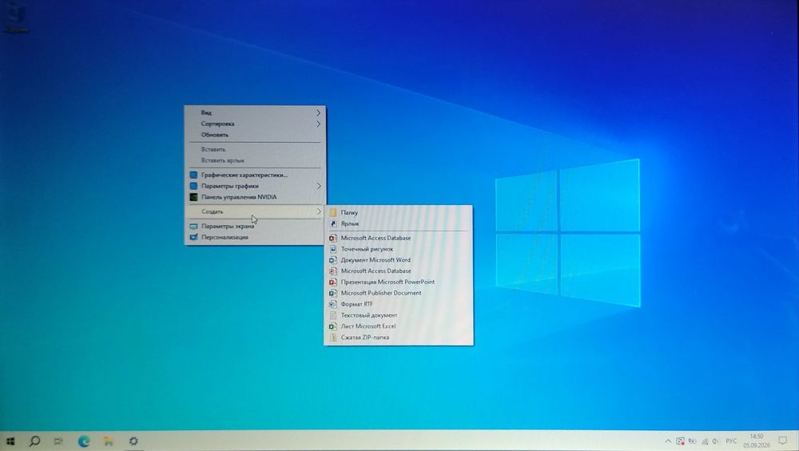Open the volume speaker tray icon
799x451 pixels.
715,441
